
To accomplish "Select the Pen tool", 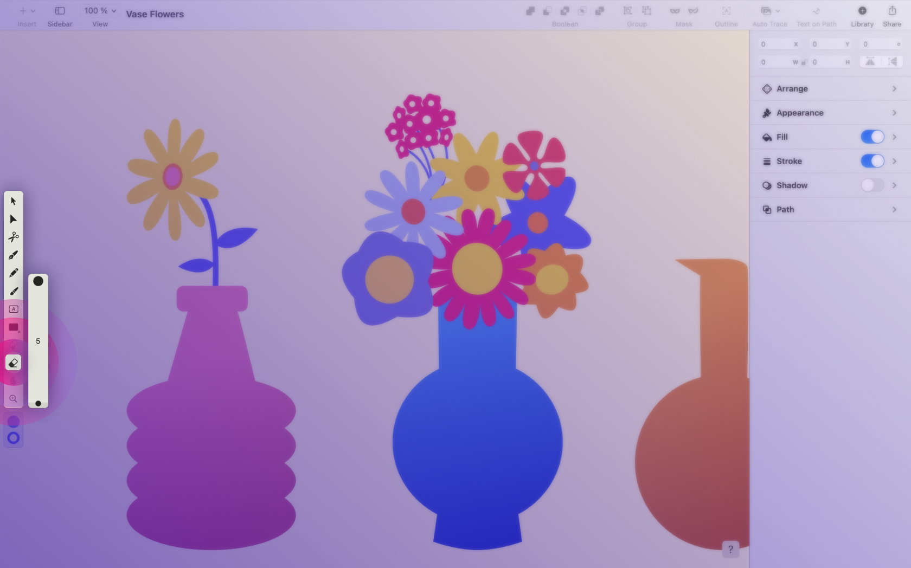I will (x=14, y=255).
